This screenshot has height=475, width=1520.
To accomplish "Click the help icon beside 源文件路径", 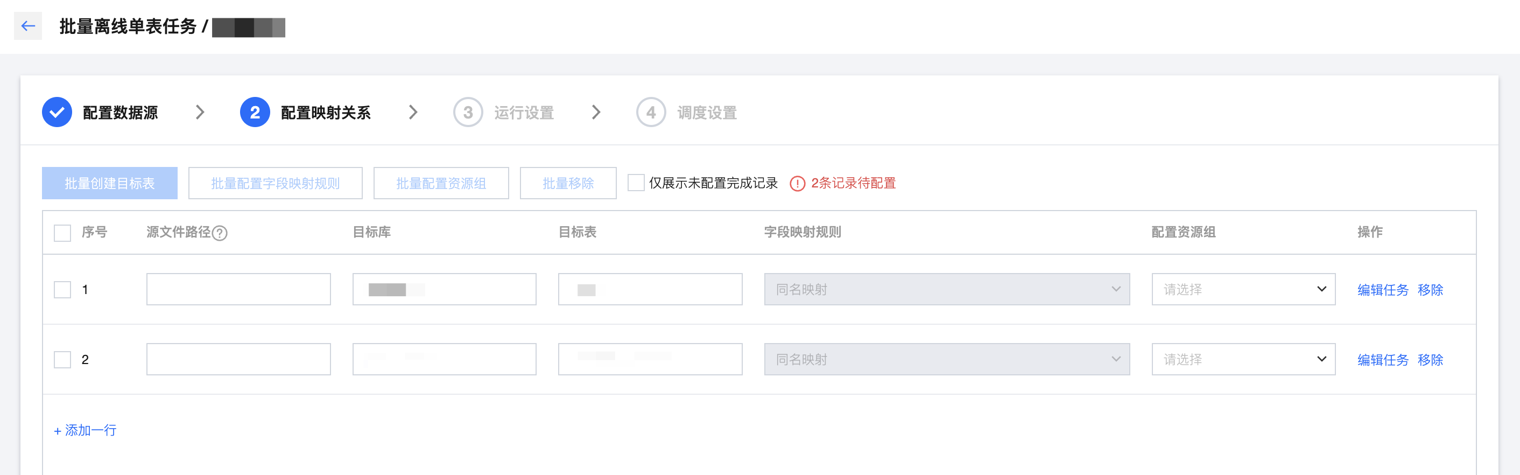I will pyautogui.click(x=220, y=233).
